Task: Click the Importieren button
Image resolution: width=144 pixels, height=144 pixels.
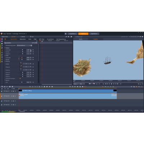Action: pos(72,34)
